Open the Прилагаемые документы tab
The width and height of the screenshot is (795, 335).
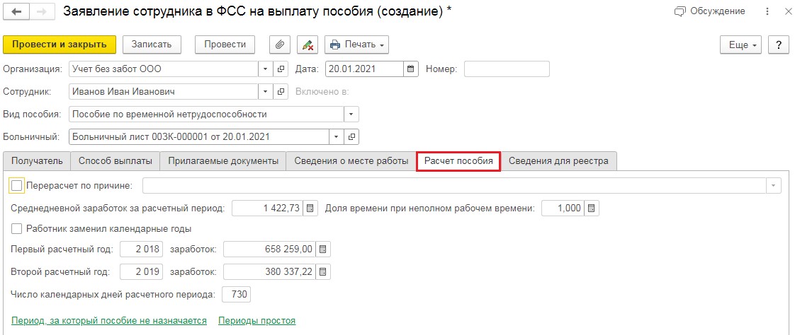pyautogui.click(x=223, y=161)
